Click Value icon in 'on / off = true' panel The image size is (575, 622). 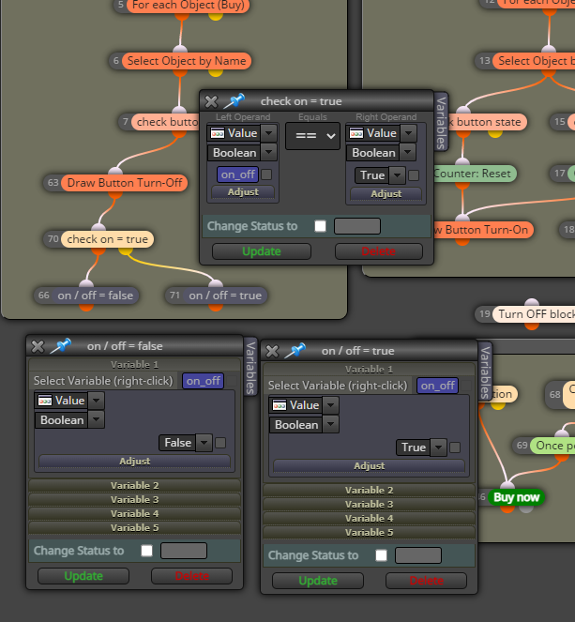[x=280, y=405]
